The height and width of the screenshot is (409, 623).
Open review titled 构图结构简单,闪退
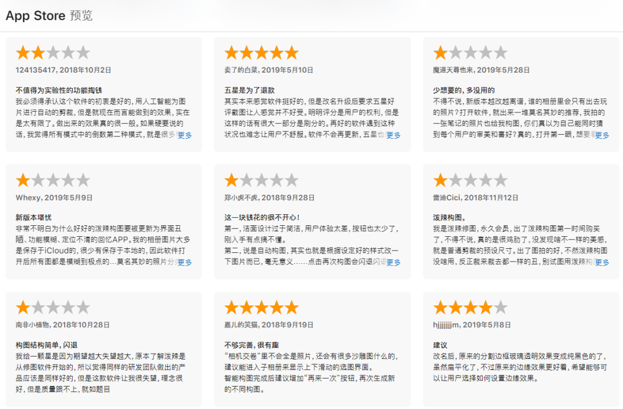tap(47, 345)
